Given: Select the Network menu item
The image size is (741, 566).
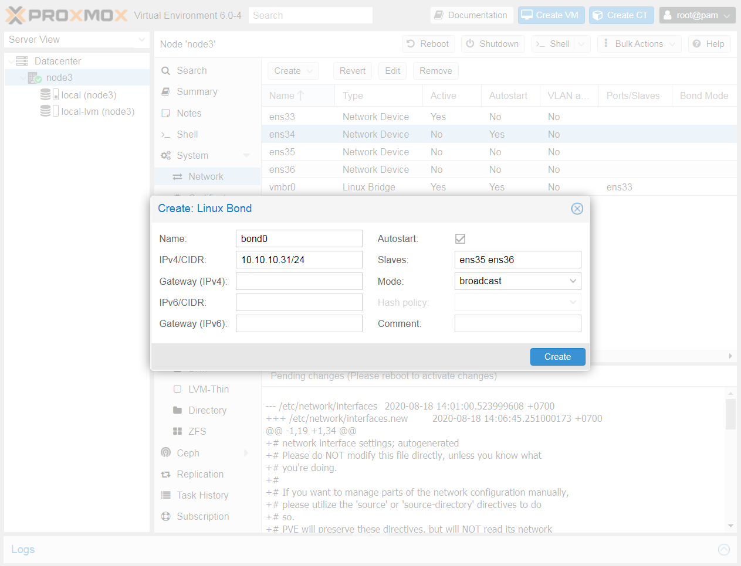Looking at the screenshot, I should tap(207, 177).
